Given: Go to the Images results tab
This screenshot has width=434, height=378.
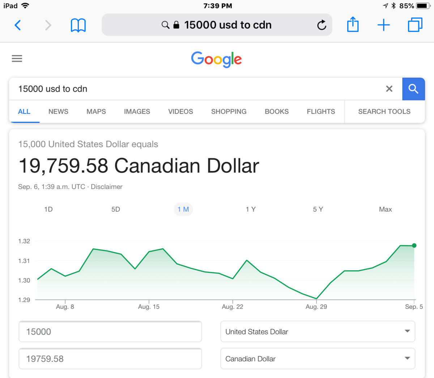Looking at the screenshot, I should coord(137,112).
